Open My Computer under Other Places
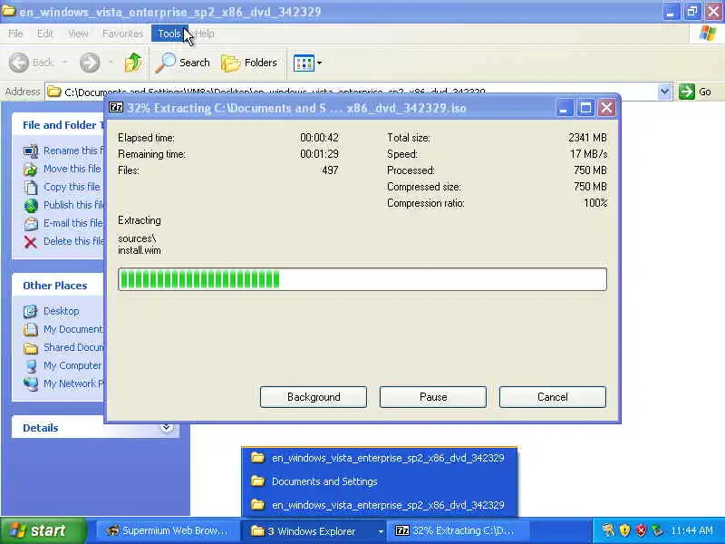Viewport: 725px width, 544px height. coord(72,365)
